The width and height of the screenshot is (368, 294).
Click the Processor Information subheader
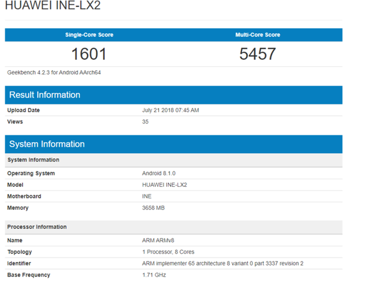174,227
